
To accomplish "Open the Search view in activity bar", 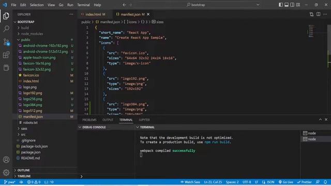I will (6, 29).
